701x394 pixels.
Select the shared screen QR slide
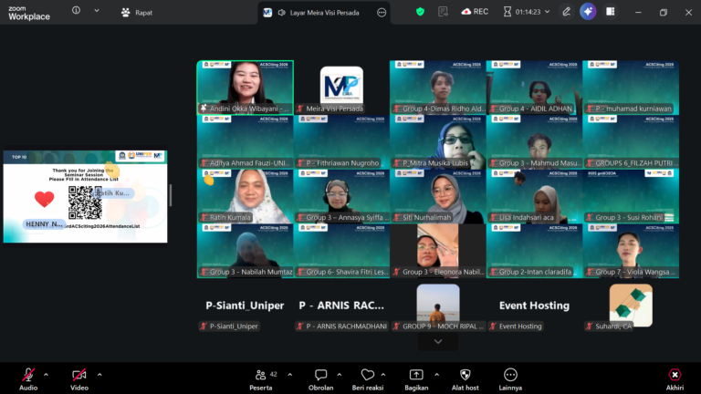pyautogui.click(x=86, y=197)
